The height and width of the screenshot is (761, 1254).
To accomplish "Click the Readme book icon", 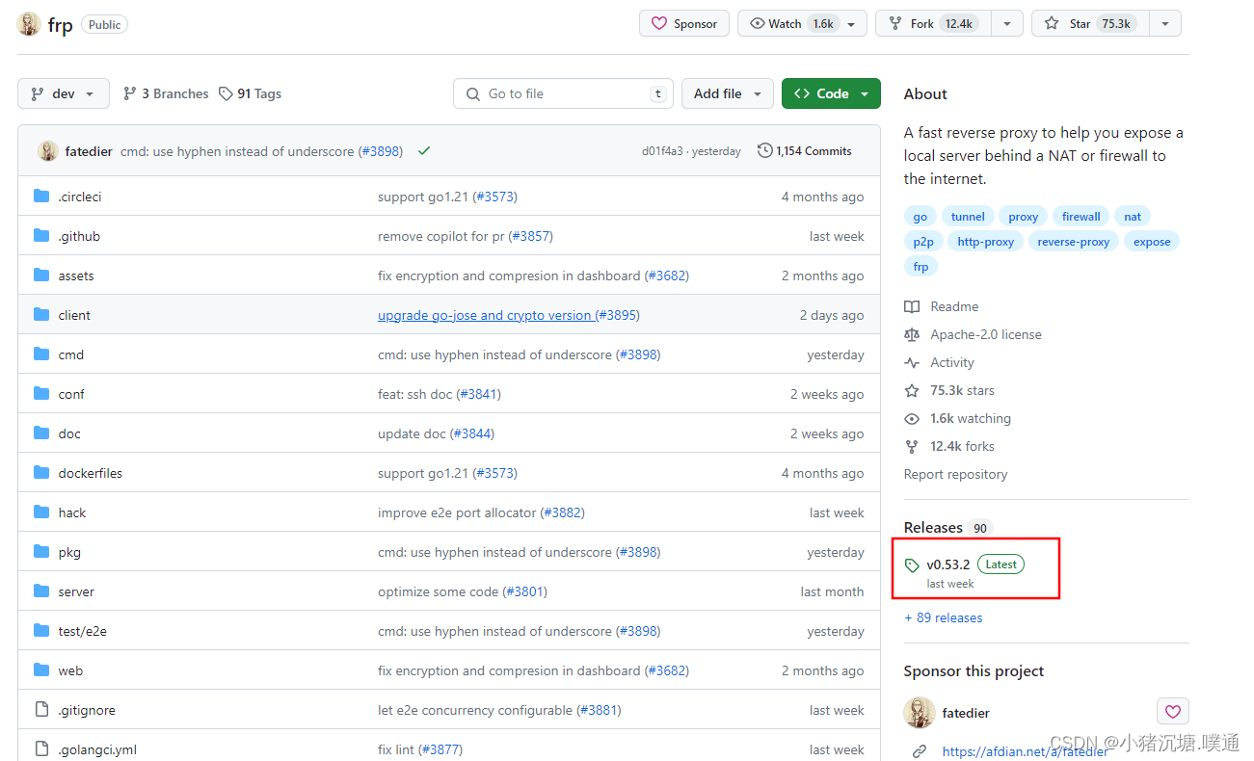I will point(912,306).
